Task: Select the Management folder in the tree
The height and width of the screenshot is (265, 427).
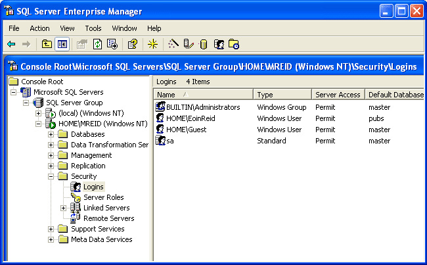Action: 91,155
